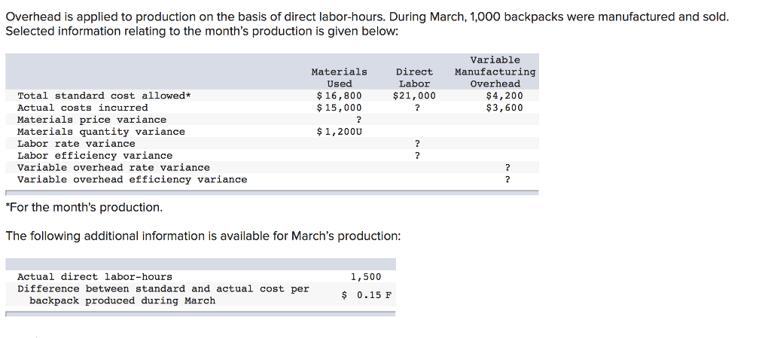The height and width of the screenshot is (338, 771).
Task: Click the Total standard cost allowed row label
Action: tap(104, 96)
